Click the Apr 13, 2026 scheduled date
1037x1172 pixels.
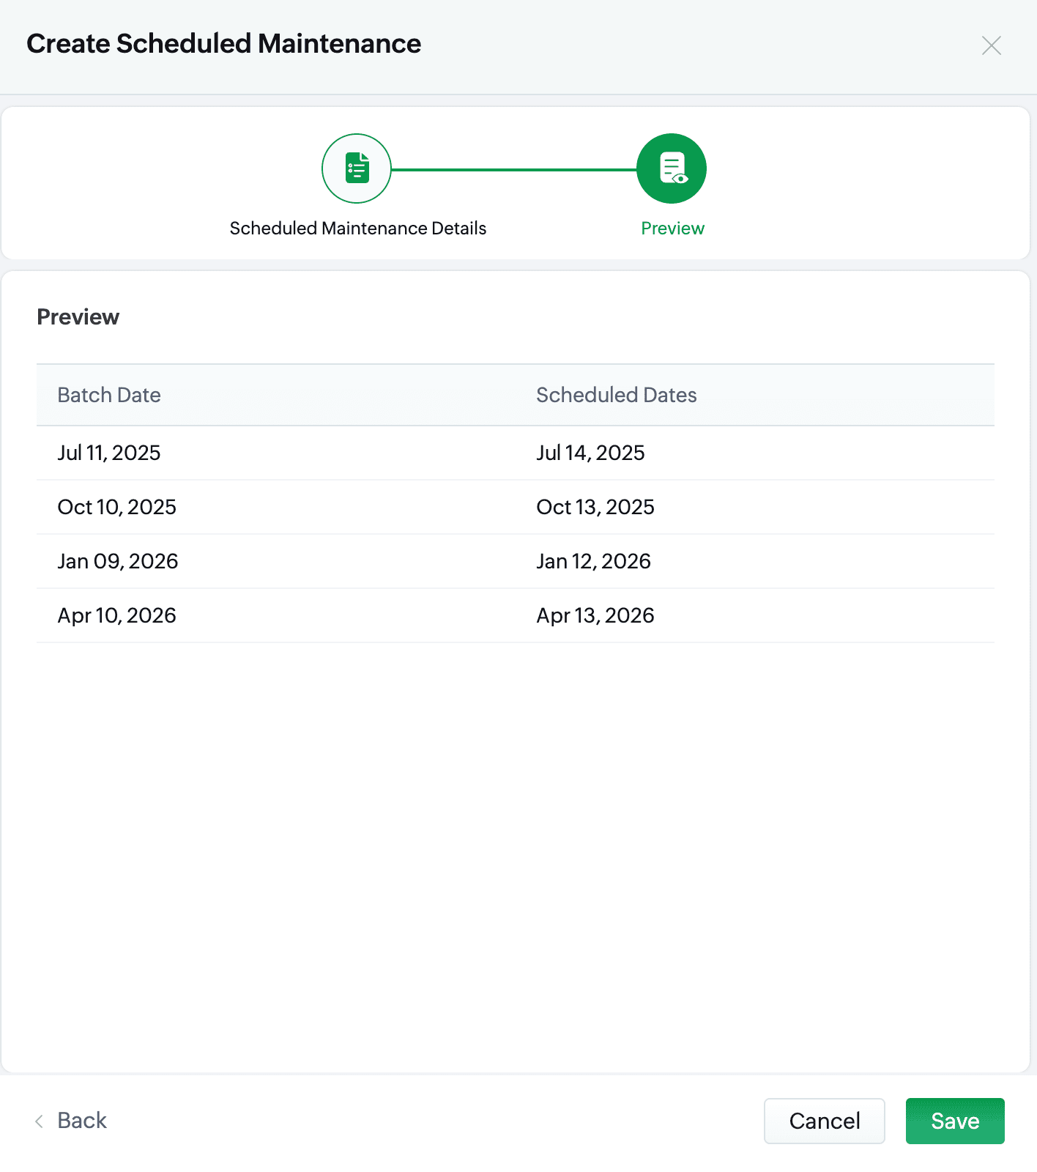(595, 615)
